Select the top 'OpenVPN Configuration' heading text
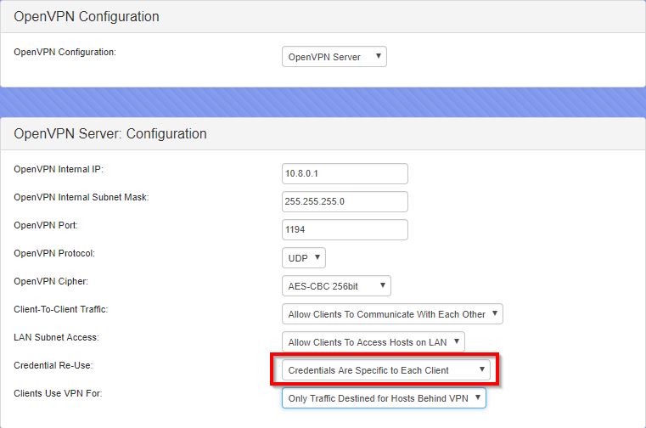Viewport: 646px width, 428px height. pyautogui.click(x=87, y=16)
